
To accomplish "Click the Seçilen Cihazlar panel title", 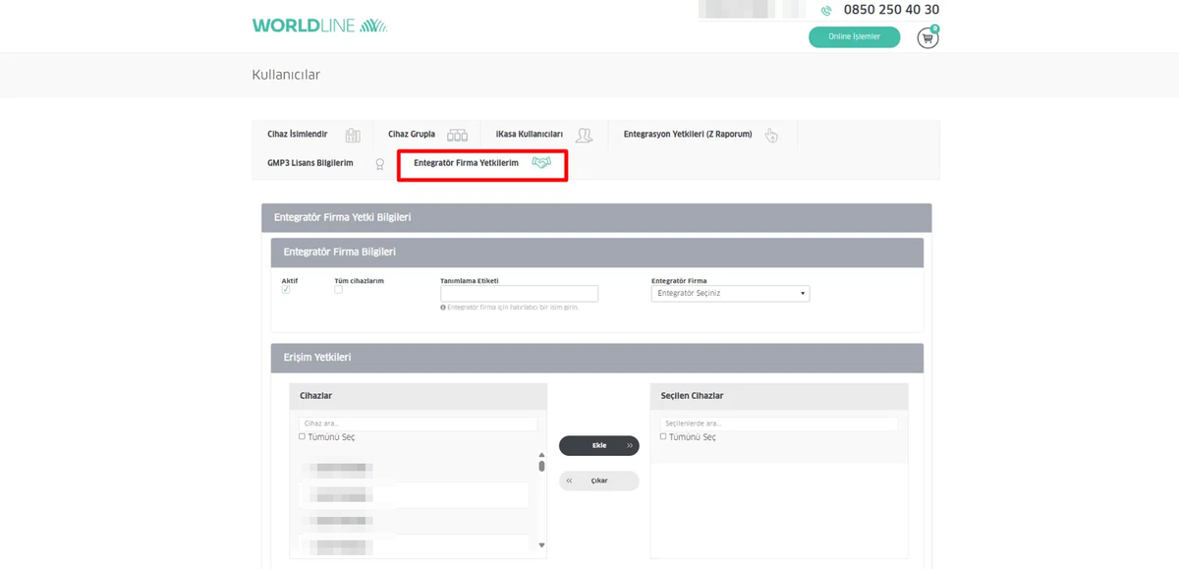I will pos(692,396).
